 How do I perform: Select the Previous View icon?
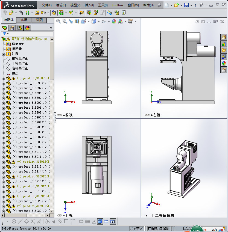[71, 22]
